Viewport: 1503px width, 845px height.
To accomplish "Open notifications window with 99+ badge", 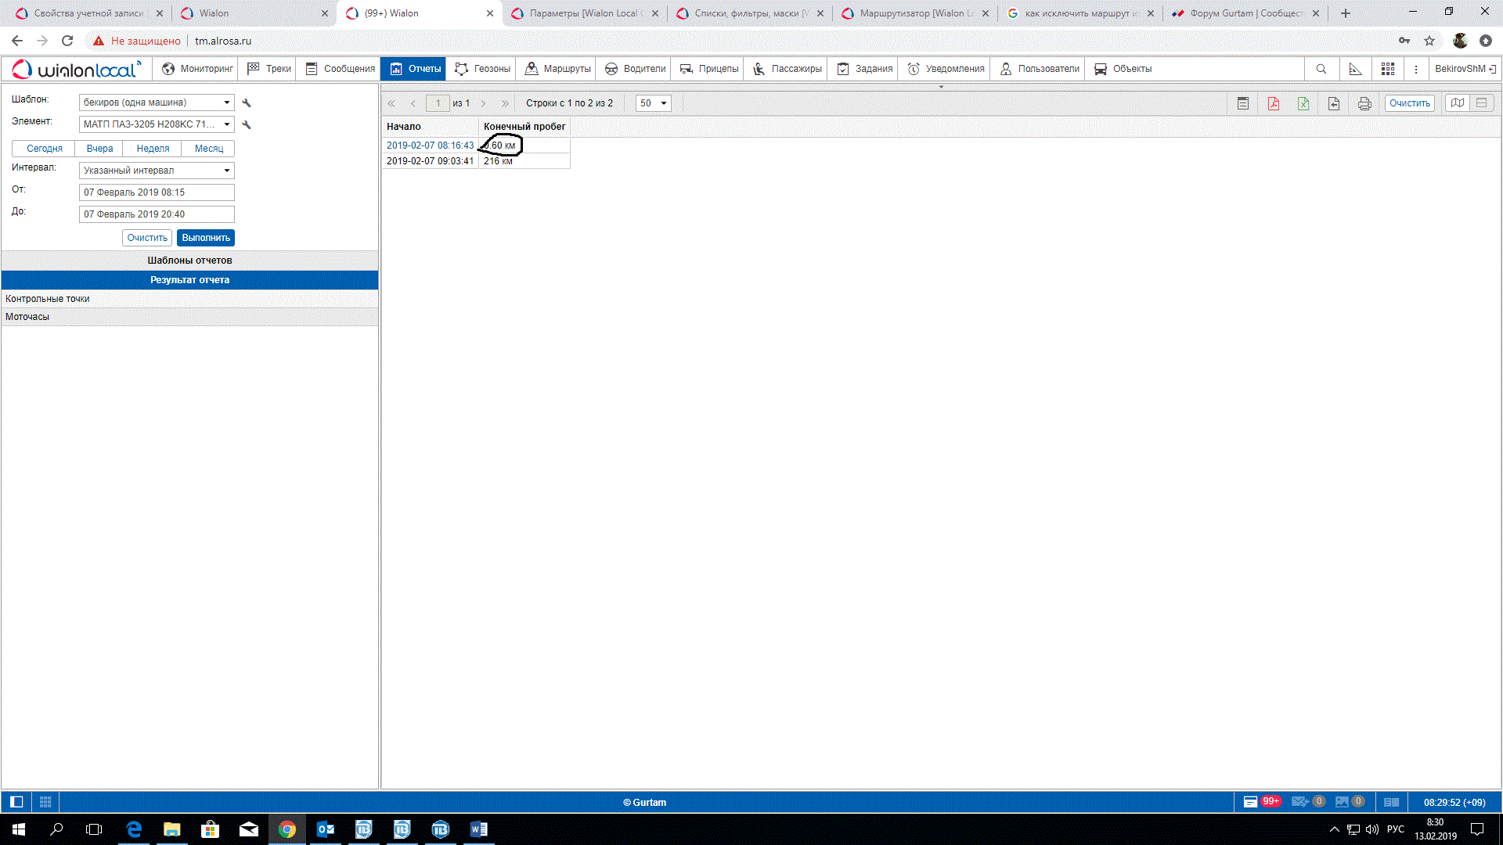I will [1260, 802].
